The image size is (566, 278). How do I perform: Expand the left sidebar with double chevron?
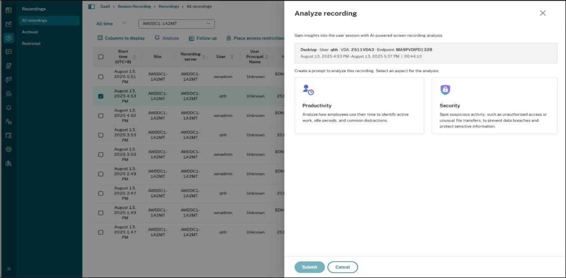pos(9,269)
